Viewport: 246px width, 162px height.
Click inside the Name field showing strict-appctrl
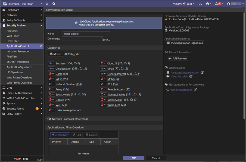point(86,33)
